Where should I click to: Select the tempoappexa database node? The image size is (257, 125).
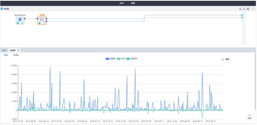tap(20, 21)
